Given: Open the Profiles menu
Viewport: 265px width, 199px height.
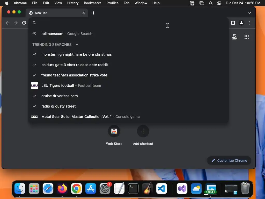Looking at the screenshot, I should (112, 3).
